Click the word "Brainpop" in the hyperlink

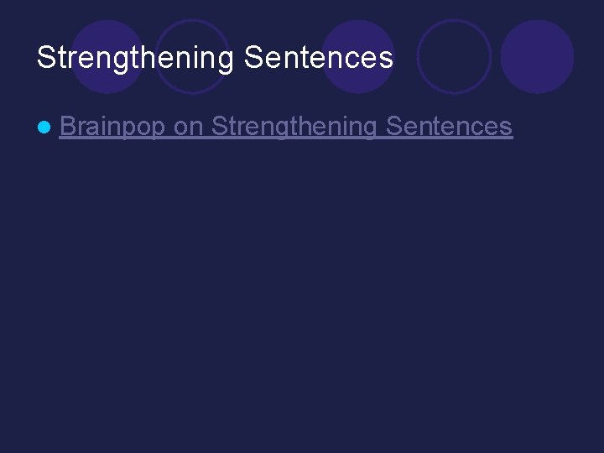click(x=112, y=127)
